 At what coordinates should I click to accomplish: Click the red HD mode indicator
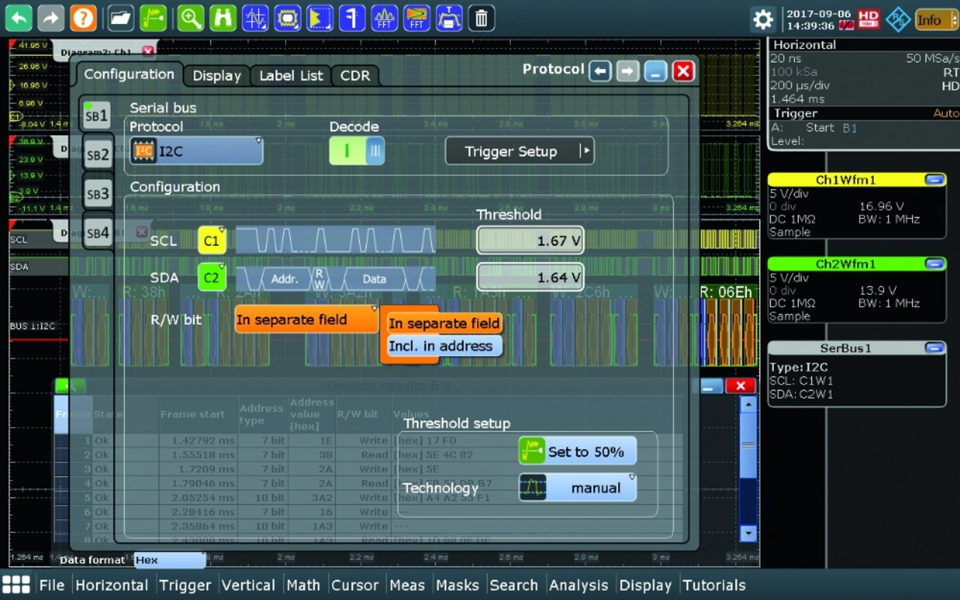click(868, 19)
